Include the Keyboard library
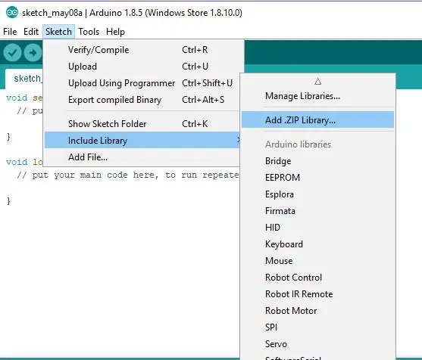 [318, 244]
